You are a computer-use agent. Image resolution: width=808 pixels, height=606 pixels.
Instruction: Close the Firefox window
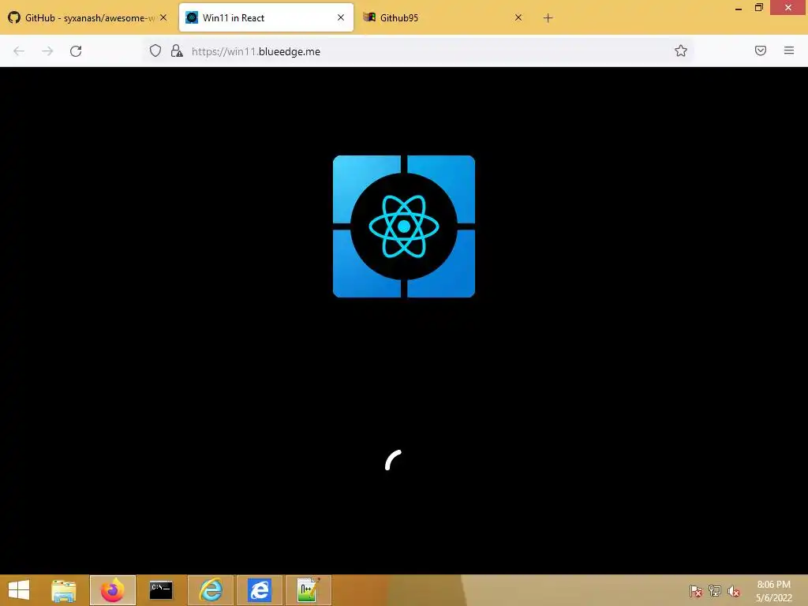coord(788,7)
